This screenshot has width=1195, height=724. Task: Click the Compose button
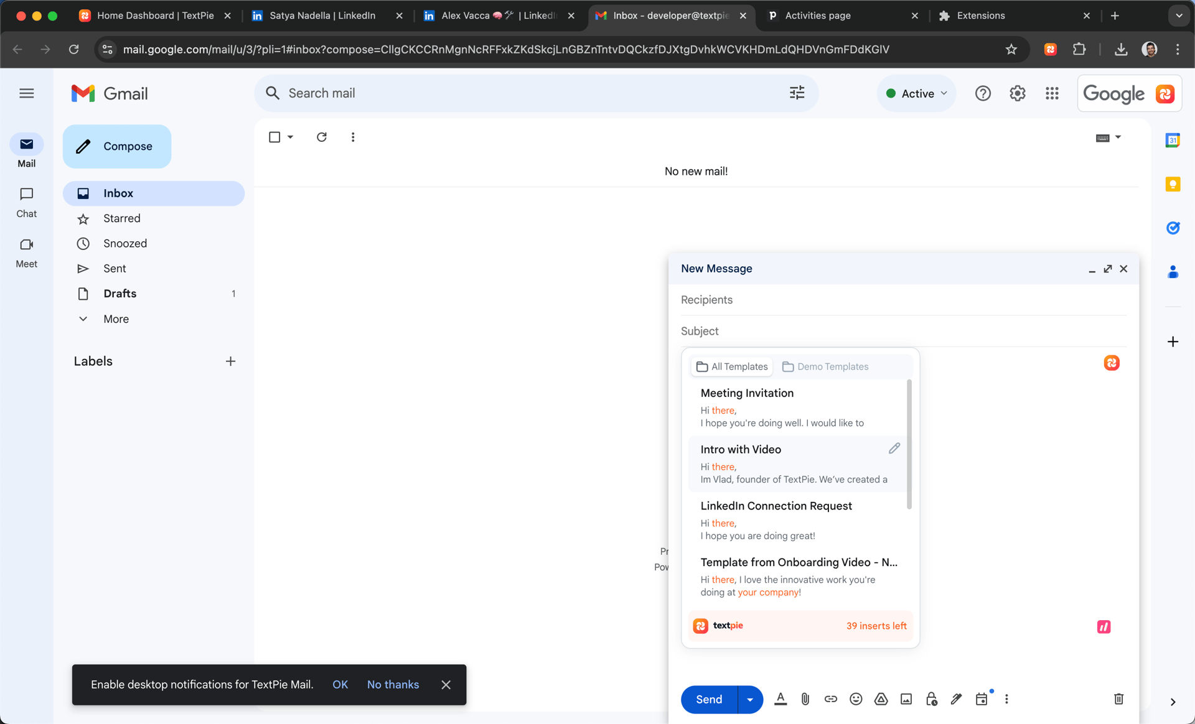117,146
